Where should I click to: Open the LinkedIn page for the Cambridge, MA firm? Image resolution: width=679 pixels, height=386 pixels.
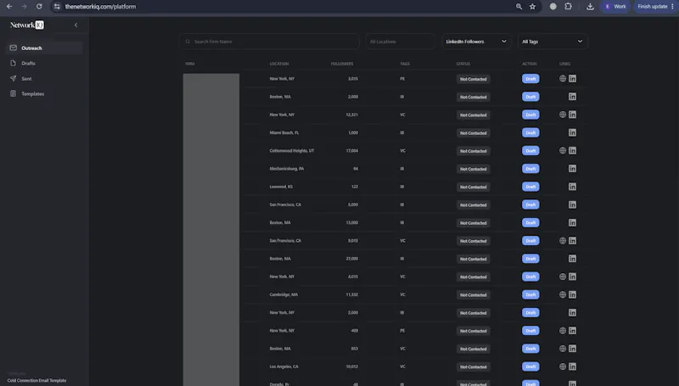[x=572, y=294]
